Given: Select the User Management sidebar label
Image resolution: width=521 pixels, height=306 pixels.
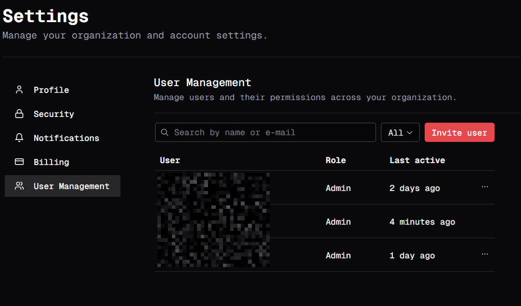Looking at the screenshot, I should pos(71,186).
